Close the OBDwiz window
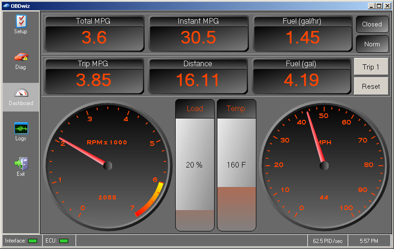Viewport: 394px width, 249px height. click(388, 6)
